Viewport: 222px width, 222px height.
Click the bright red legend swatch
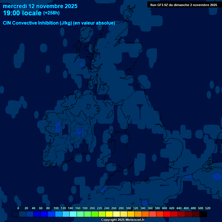(167, 214)
